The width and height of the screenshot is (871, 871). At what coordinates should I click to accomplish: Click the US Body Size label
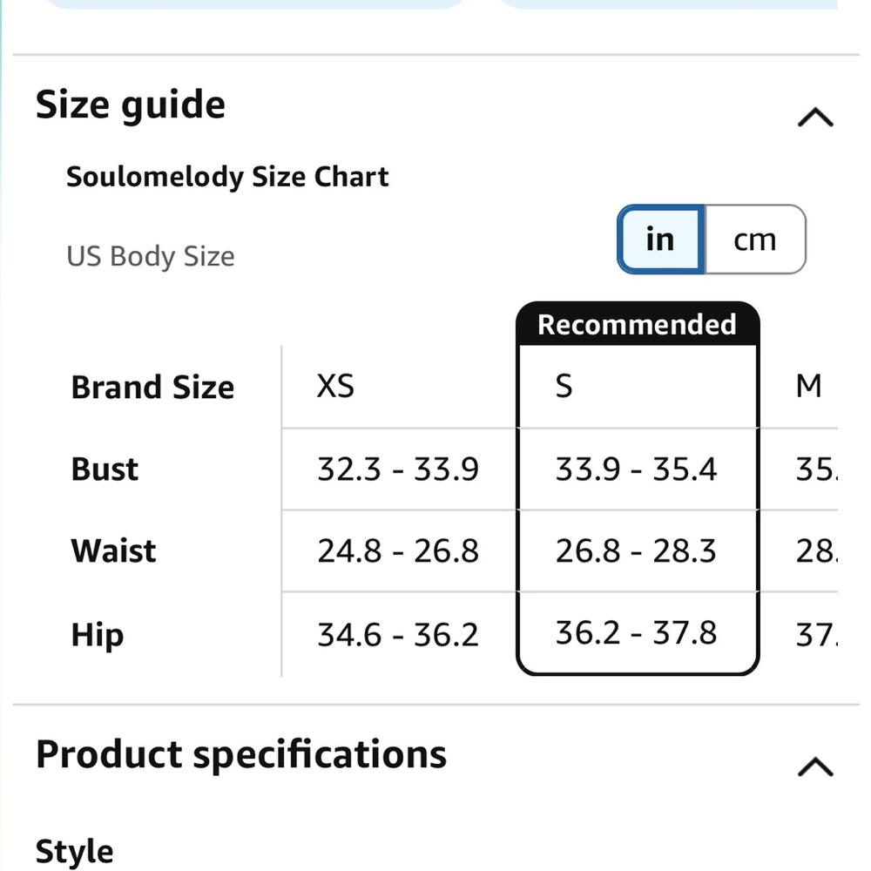click(151, 257)
